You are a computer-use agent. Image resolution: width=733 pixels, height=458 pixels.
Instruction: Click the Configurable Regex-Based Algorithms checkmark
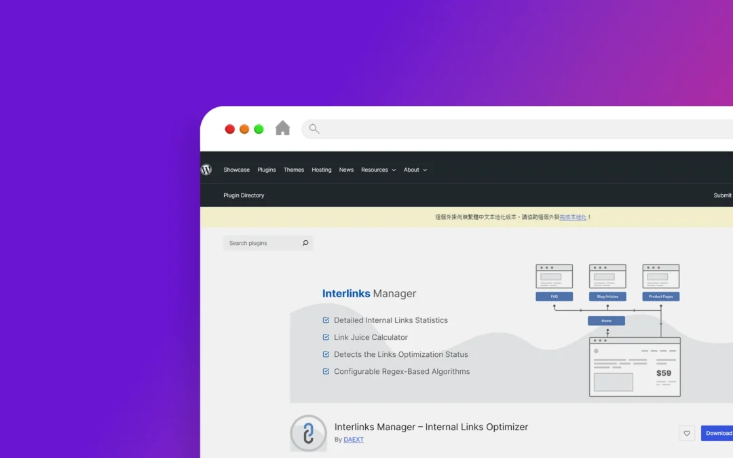tap(326, 371)
